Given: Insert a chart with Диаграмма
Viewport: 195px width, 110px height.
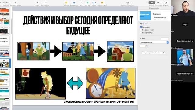Looking at the screenshot, I should point(74,2).
